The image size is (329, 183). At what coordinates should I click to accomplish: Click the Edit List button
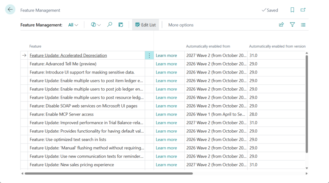146,25
